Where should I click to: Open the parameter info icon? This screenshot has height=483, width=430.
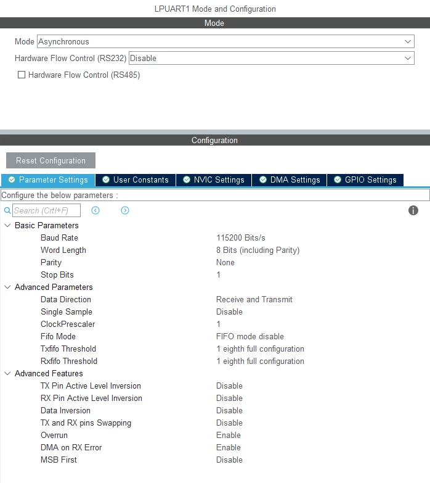pyautogui.click(x=413, y=210)
